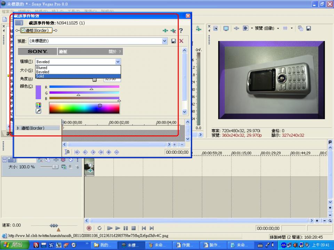334x250 pixels.
Task: Open the 預置 preset dropdown
Action: coord(165,41)
